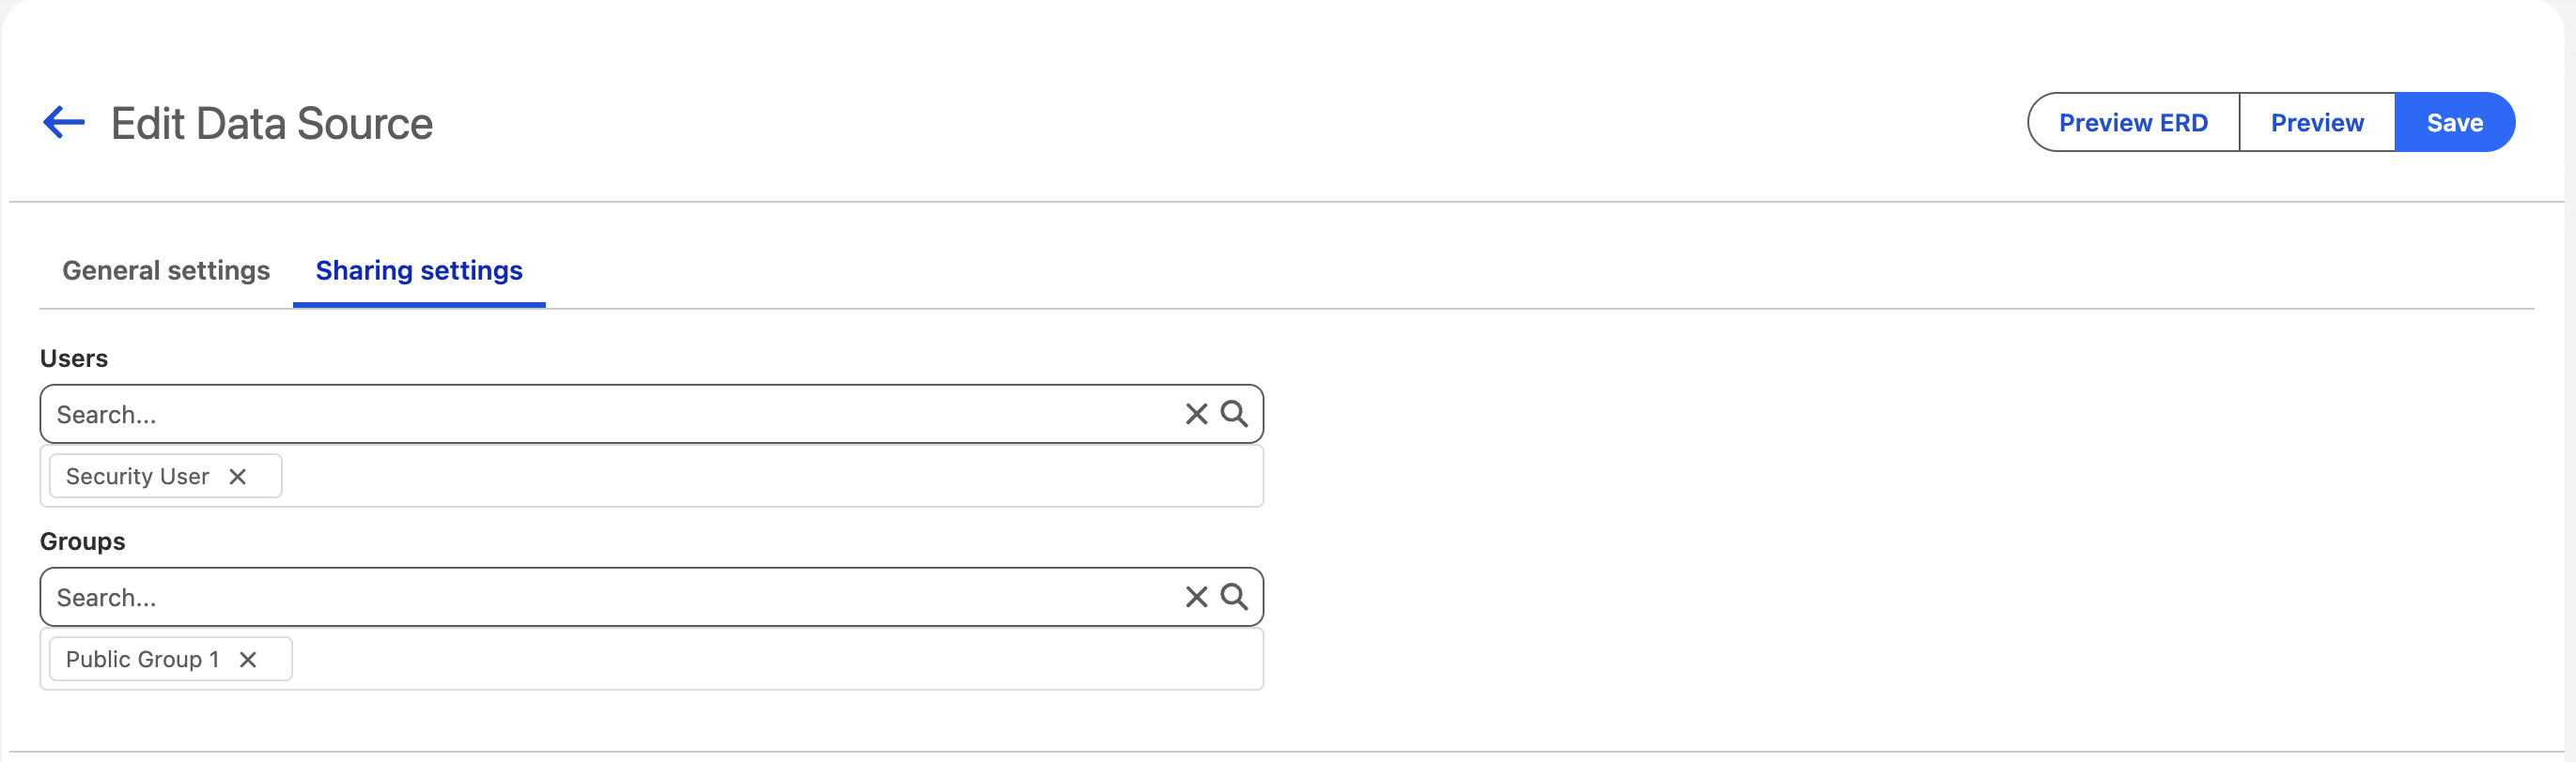
Task: Focus the Groups search input
Action: point(600,597)
